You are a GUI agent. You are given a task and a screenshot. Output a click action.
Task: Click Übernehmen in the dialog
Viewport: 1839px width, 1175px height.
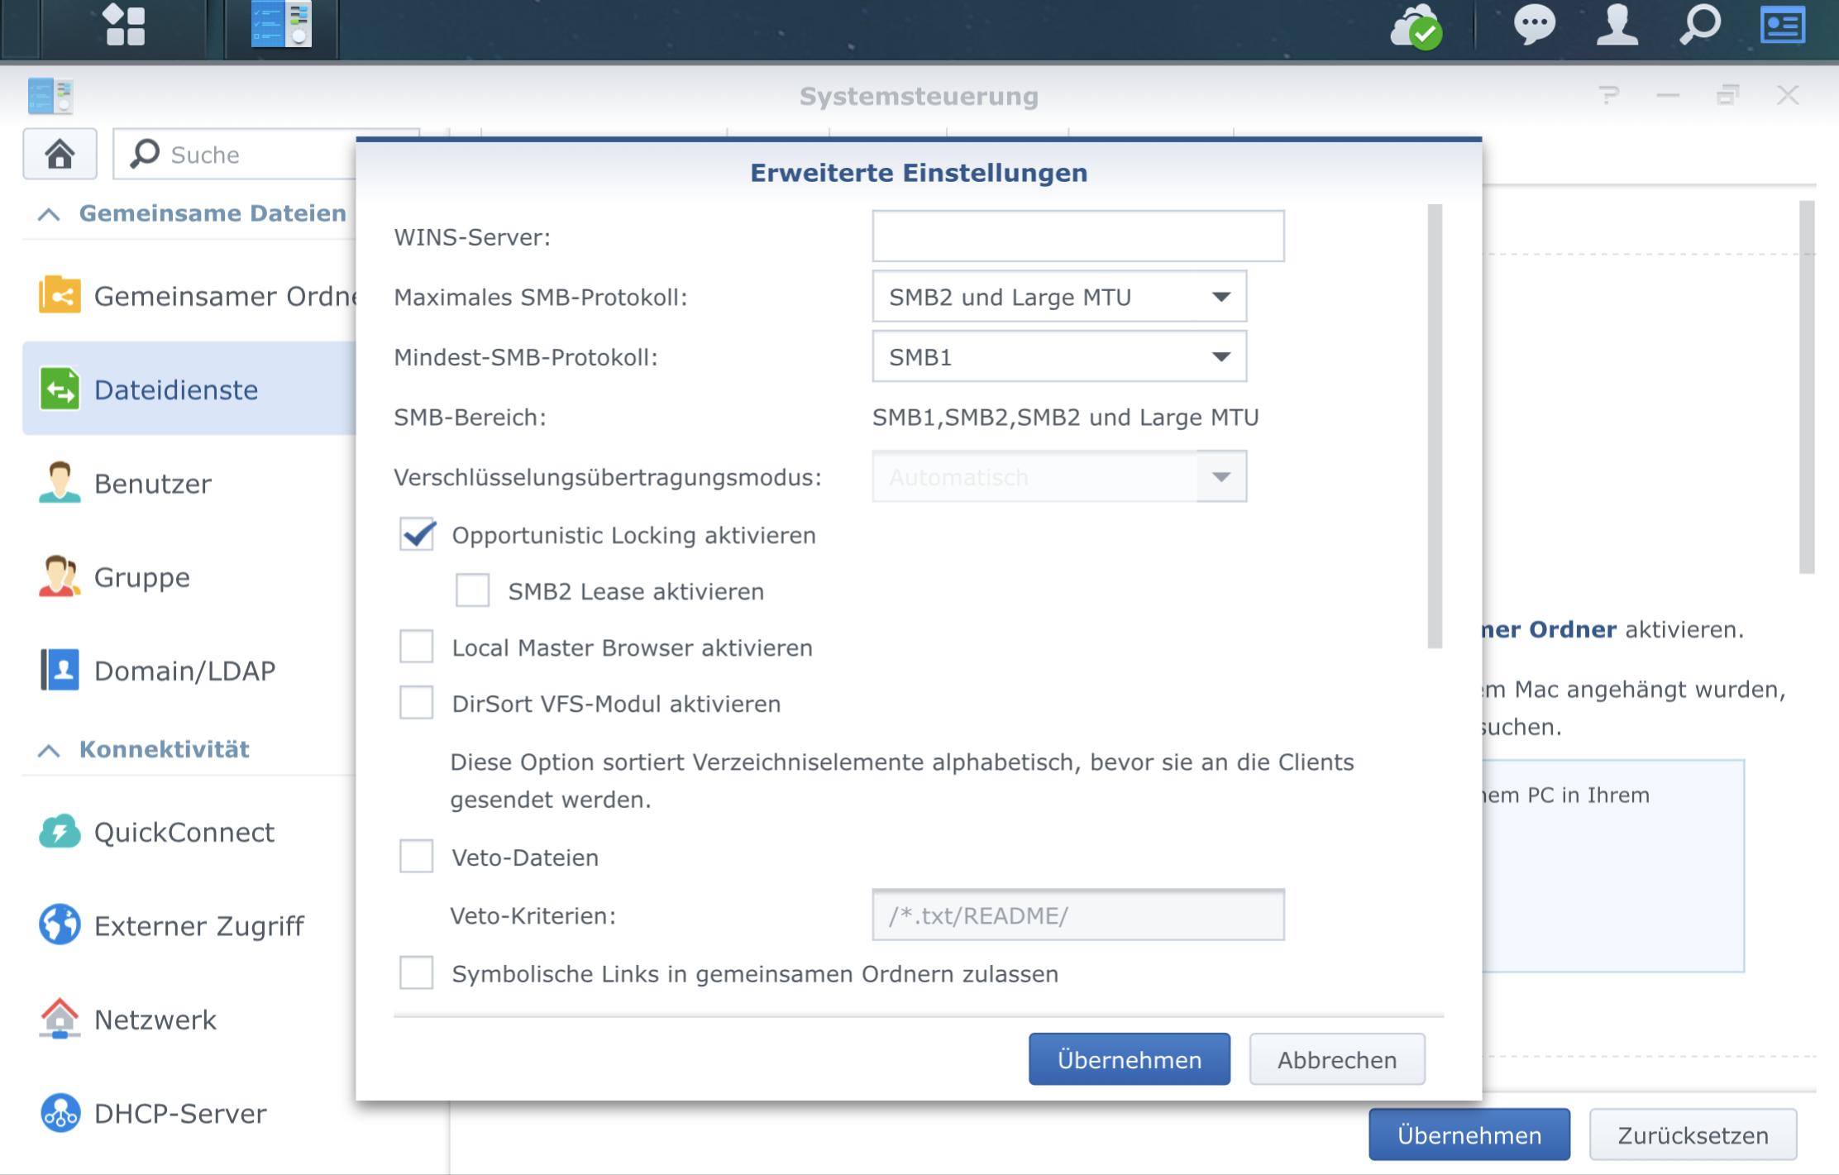tap(1129, 1059)
